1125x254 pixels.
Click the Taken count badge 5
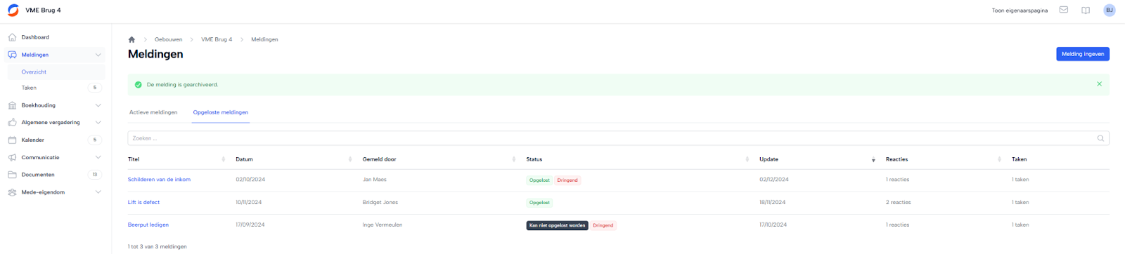95,88
